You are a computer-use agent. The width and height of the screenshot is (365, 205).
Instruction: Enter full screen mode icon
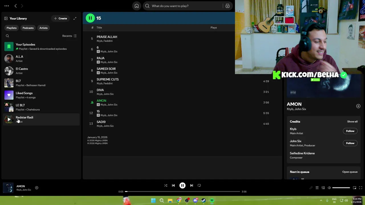pyautogui.click(x=360, y=188)
